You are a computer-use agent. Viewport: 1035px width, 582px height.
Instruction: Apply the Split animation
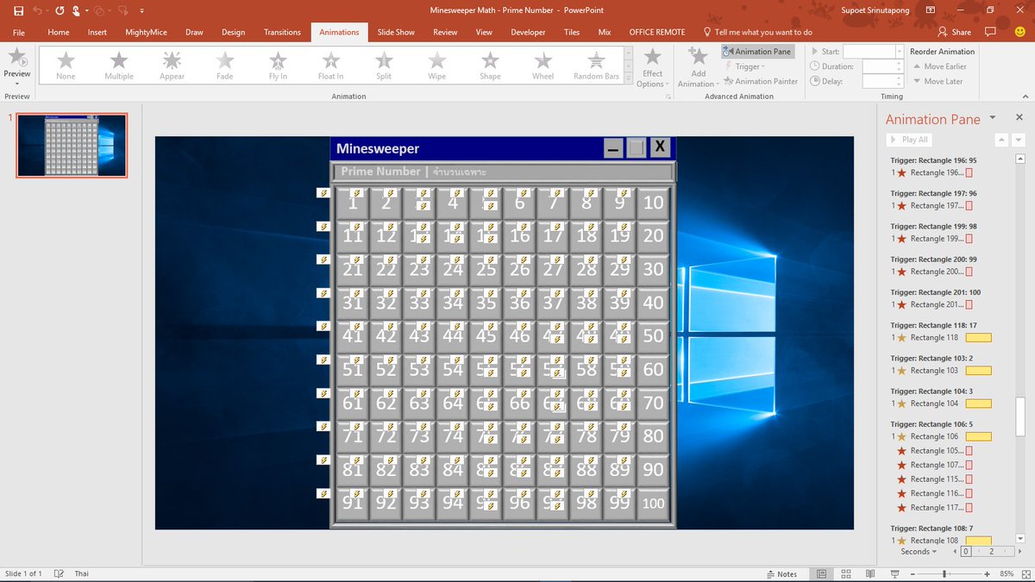click(384, 66)
